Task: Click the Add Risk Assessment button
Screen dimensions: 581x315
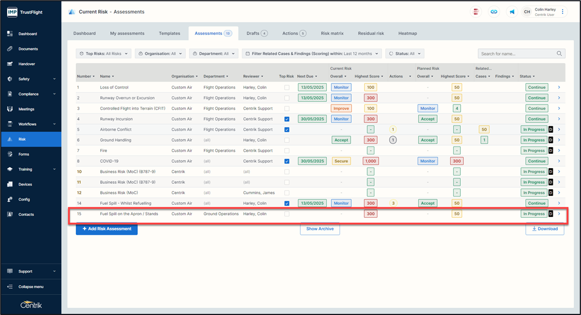Action: [x=106, y=229]
